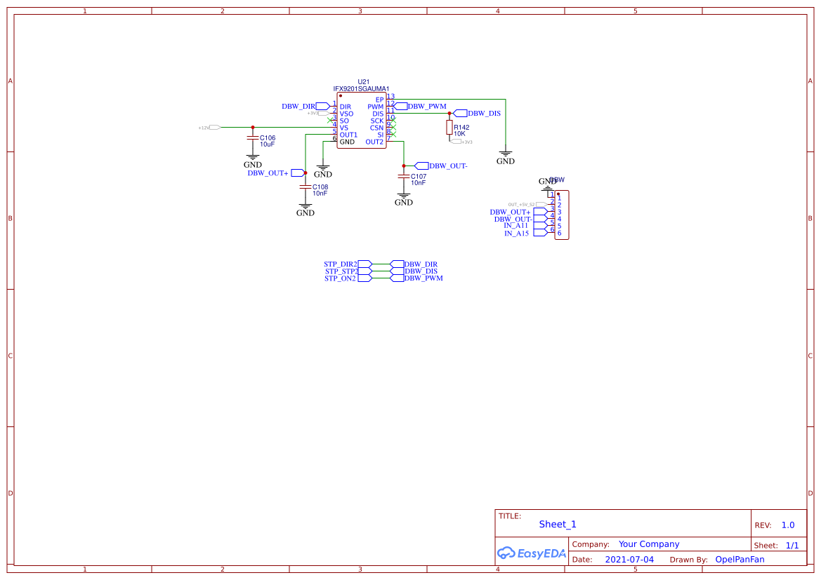Select the date 2021-07-04 in title block
The height and width of the screenshot is (580, 821).
click(x=629, y=559)
